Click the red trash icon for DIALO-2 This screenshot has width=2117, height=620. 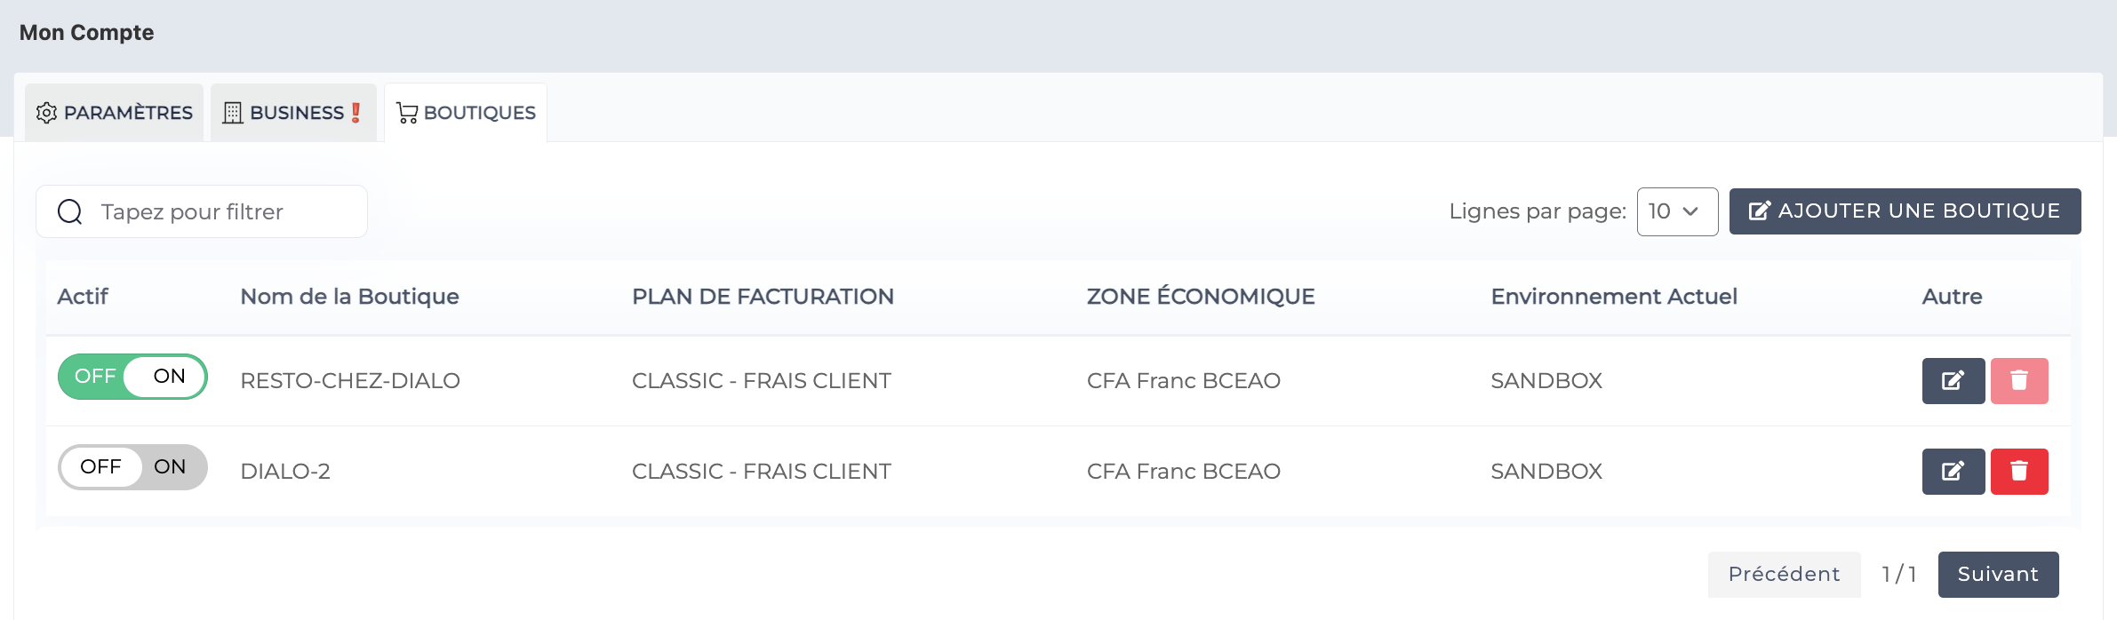(x=2019, y=471)
